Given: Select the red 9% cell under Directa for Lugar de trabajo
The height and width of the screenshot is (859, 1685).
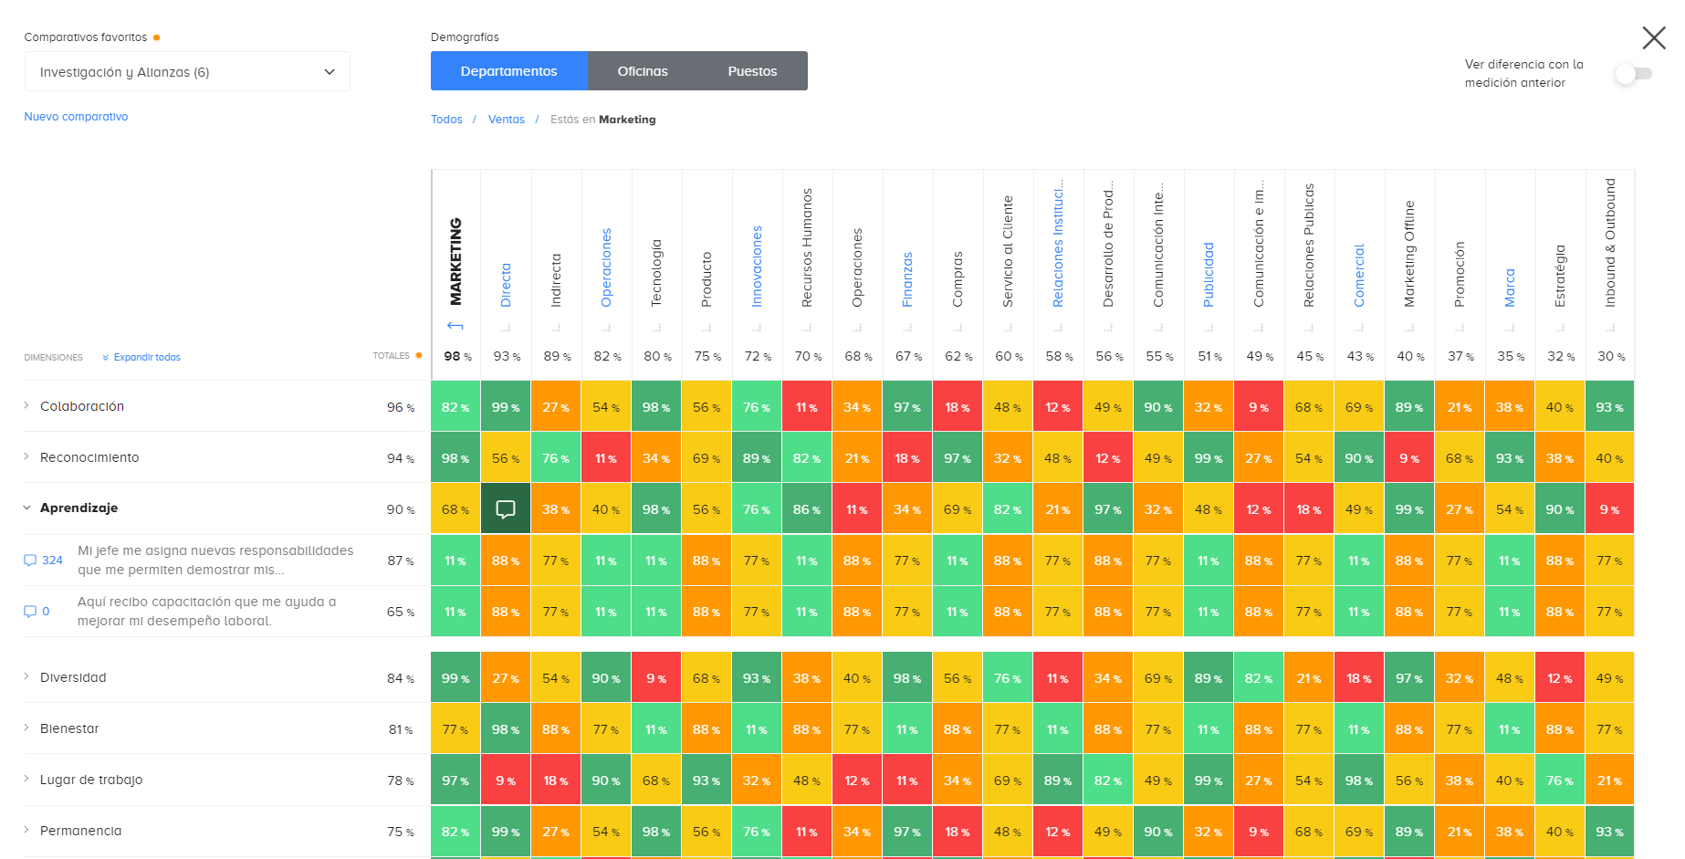Looking at the screenshot, I should [505, 780].
